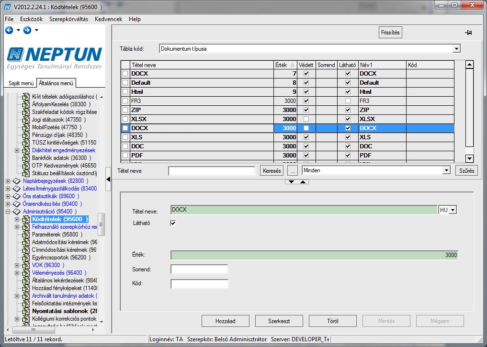Viewport: 487px width, 347px height.
Task: Open the back button history dropdown arrow
Action: tap(18, 30)
